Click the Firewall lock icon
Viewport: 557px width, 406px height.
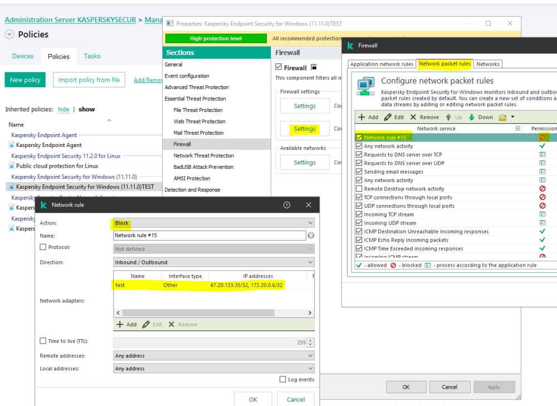point(314,67)
